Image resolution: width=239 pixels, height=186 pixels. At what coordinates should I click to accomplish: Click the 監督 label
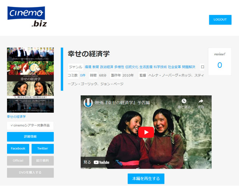point(143,76)
